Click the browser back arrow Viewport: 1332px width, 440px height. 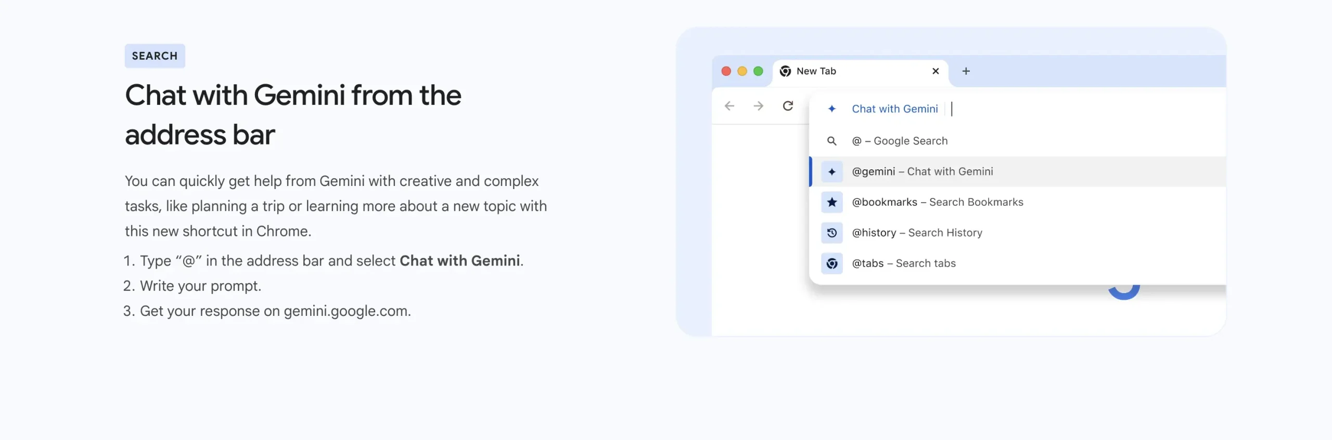729,106
